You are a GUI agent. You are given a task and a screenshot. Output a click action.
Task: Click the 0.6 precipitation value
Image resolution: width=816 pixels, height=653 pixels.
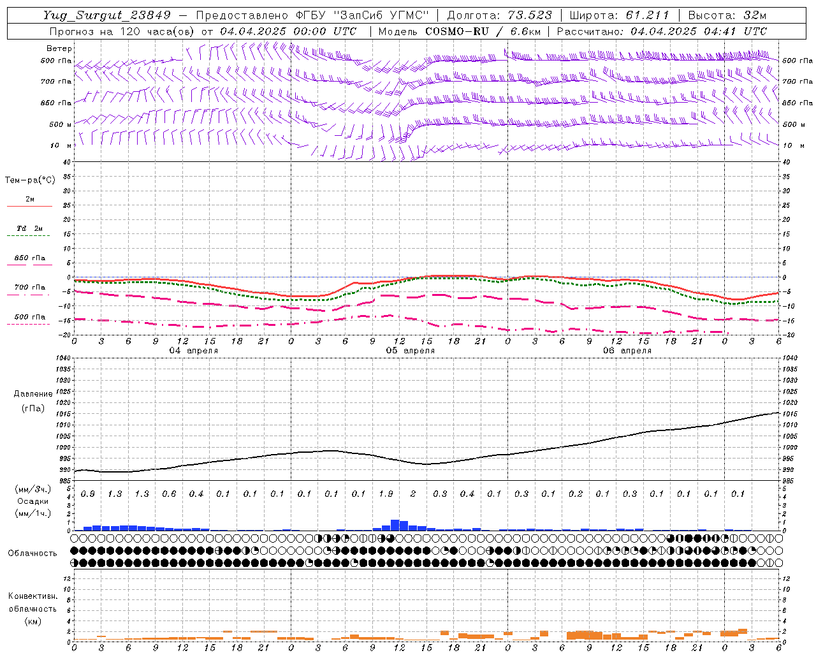169,494
